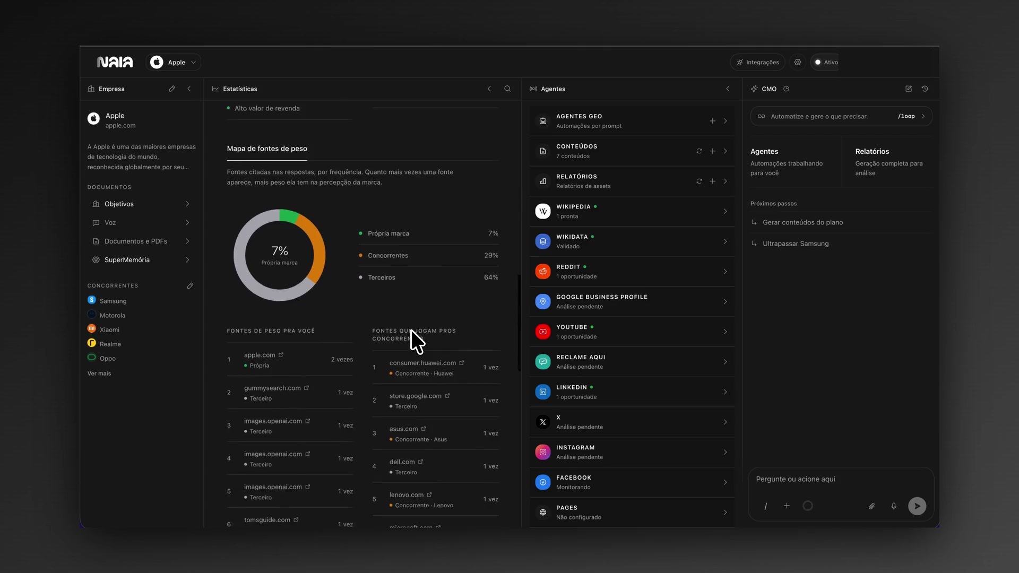Open LinkedIn agent icon
This screenshot has height=573, width=1019.
pos(543,392)
